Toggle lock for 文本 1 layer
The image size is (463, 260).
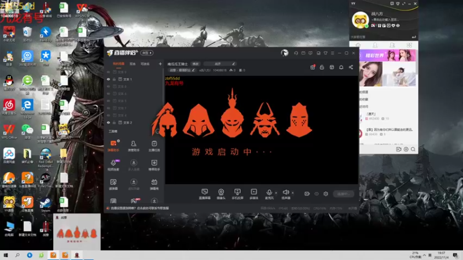[114, 79]
